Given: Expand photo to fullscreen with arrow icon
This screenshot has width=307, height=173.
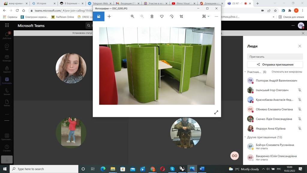Looking at the screenshot, I should (x=216, y=112).
